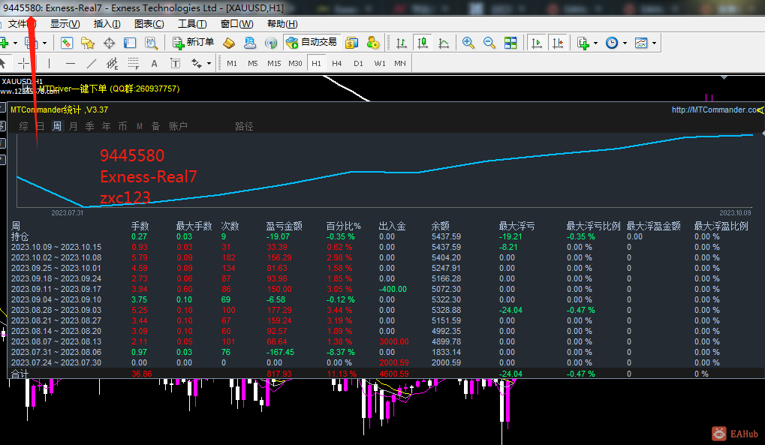Click the 合计 total profit value 817.93
The image size is (765, 445).
point(279,374)
